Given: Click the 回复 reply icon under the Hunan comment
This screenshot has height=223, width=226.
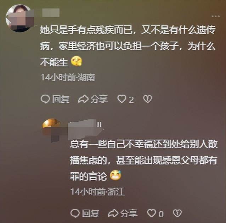Looking at the screenshot, I should pyautogui.click(x=45, y=99).
